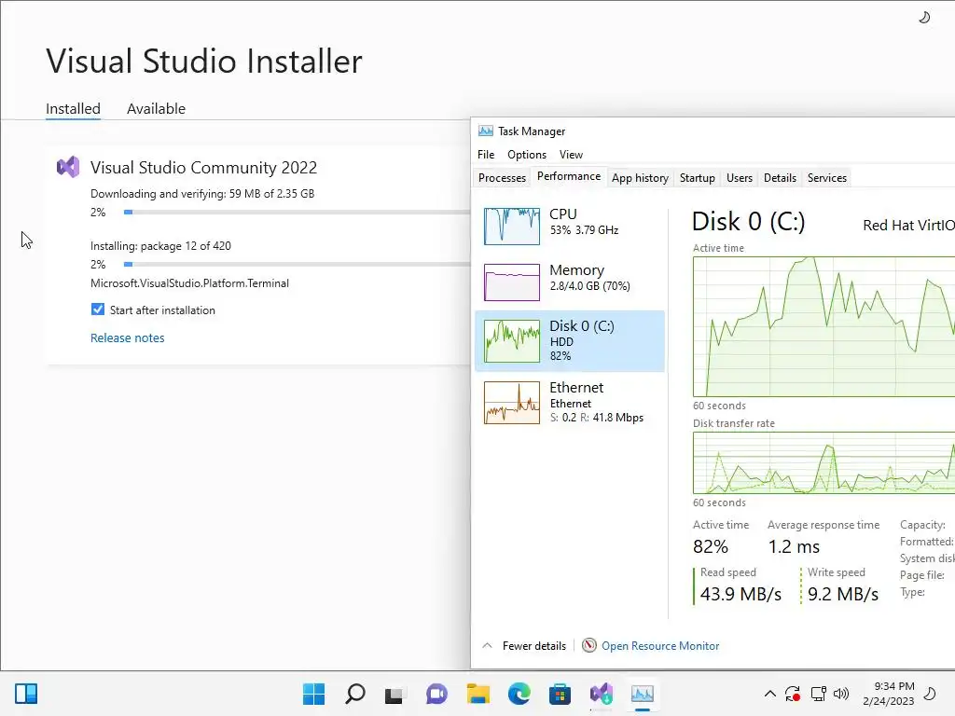Click the '1.2 ms' average response time
Viewport: 955px width, 716px height.
[794, 546]
